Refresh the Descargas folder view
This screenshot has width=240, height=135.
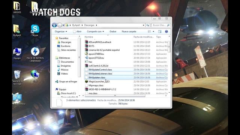pyautogui.click(x=148, y=25)
